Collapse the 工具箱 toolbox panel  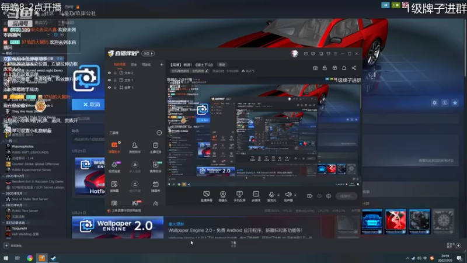click(x=159, y=133)
